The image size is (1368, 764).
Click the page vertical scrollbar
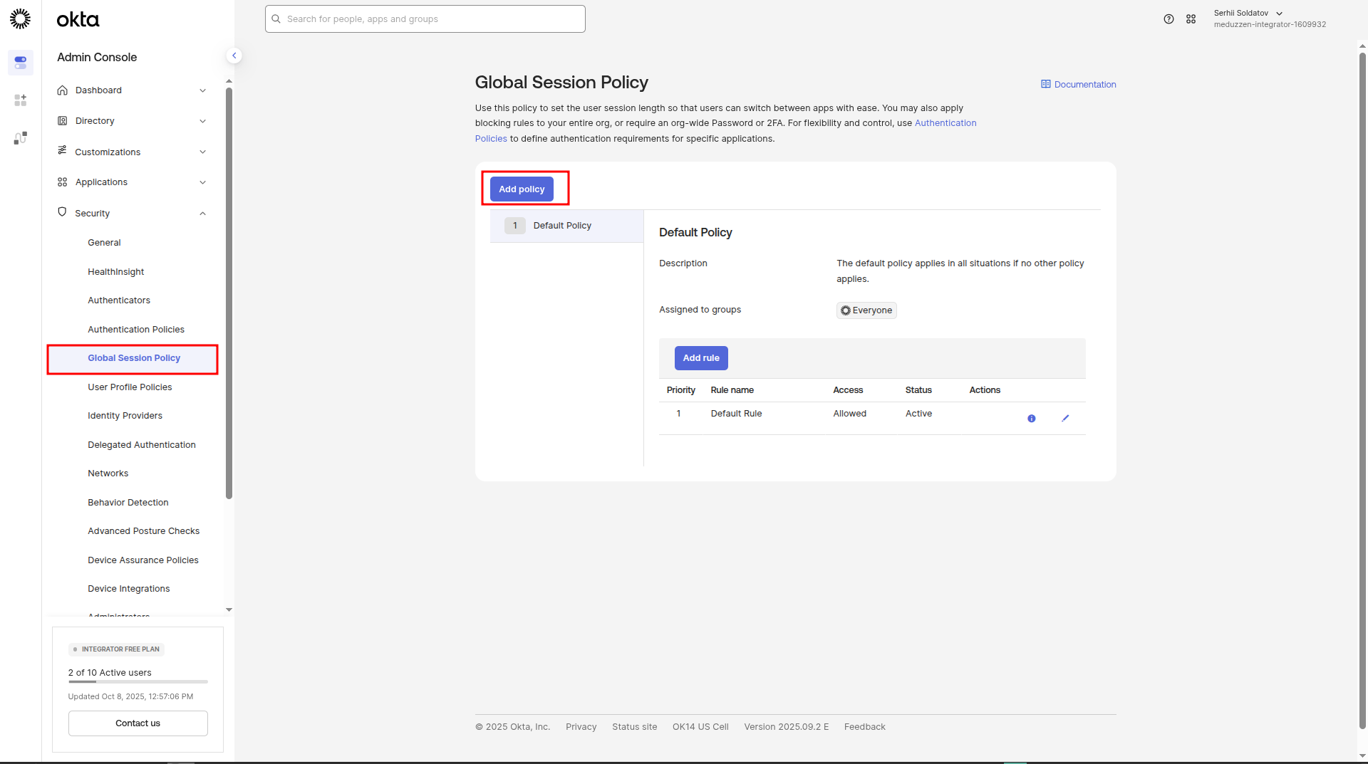(1362, 392)
